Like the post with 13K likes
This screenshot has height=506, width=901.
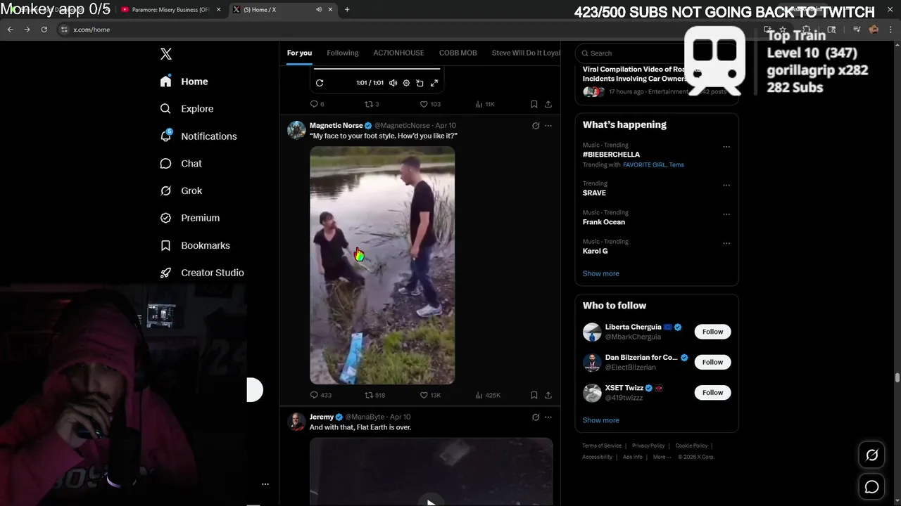tap(430, 395)
